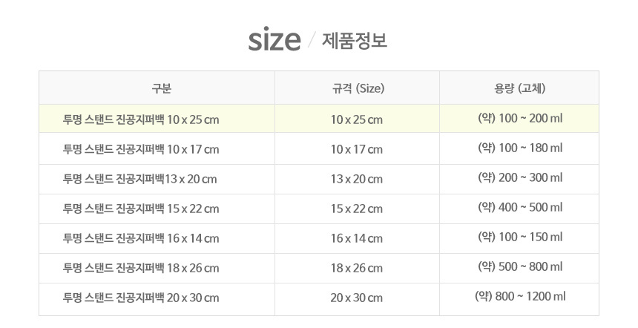Click capacity cell '(약) 400 ~ 500 ml'
This screenshot has height=328, width=638.
click(520, 207)
